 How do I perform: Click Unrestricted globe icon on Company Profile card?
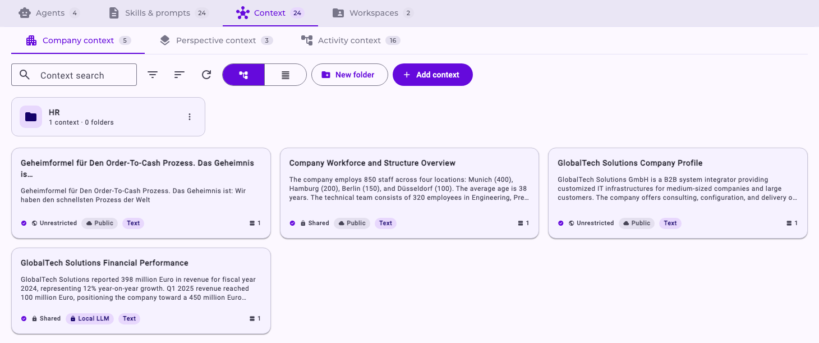[572, 223]
